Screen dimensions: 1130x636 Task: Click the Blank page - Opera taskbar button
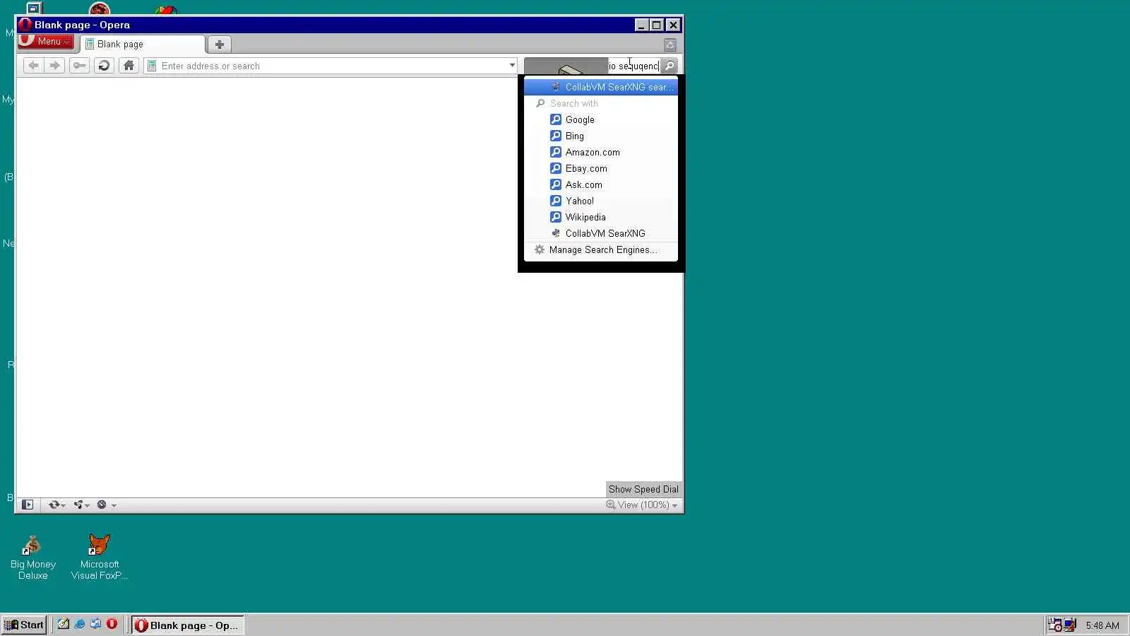coord(187,625)
